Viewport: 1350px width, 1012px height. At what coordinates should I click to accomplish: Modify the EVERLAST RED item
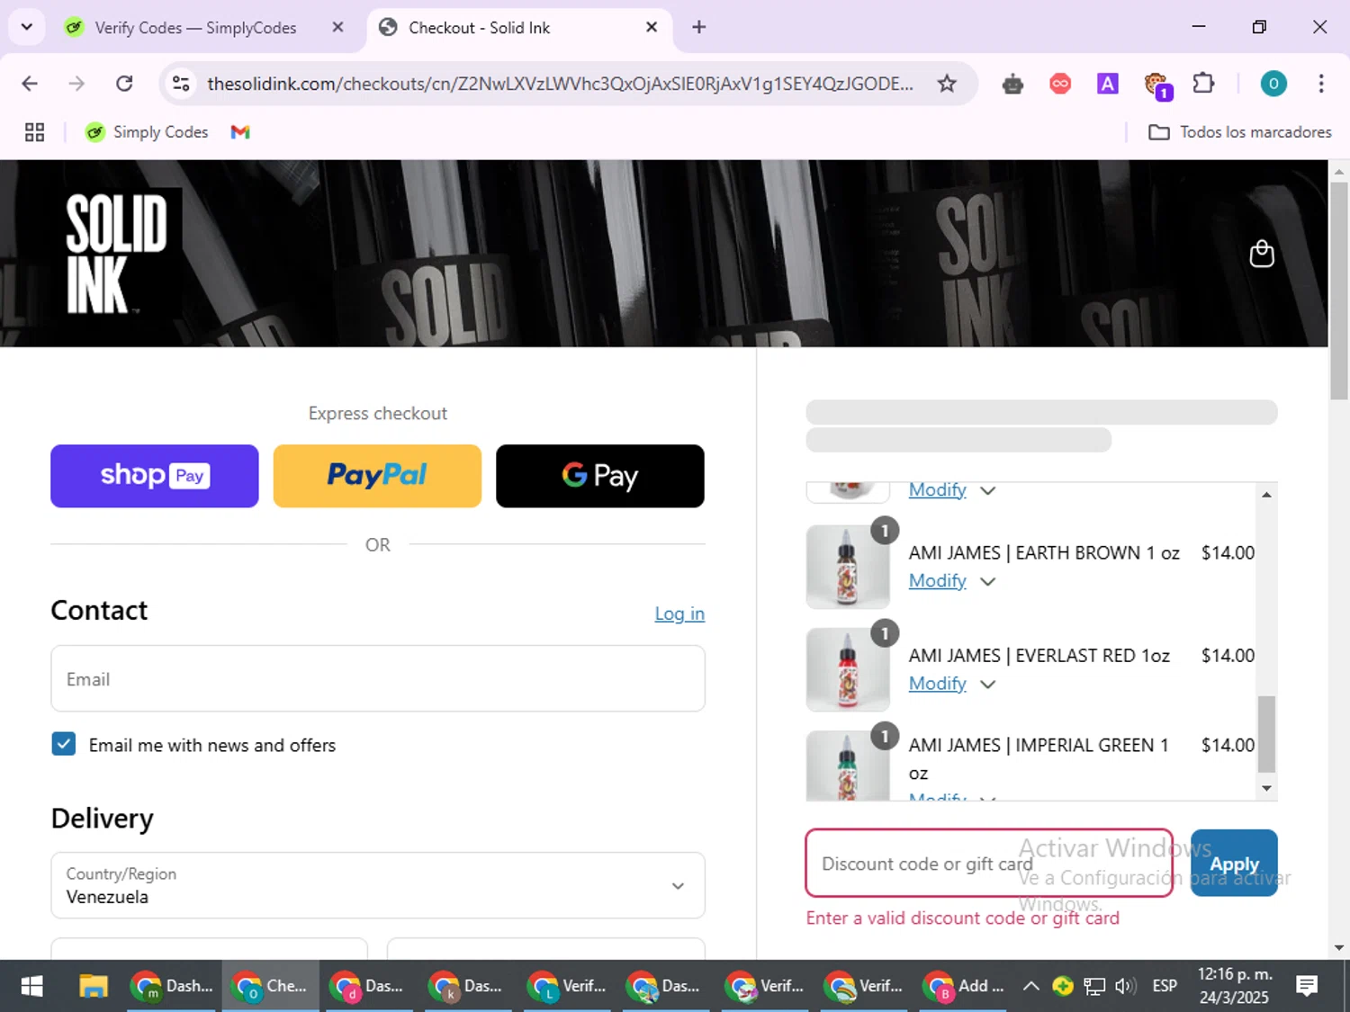coord(937,684)
